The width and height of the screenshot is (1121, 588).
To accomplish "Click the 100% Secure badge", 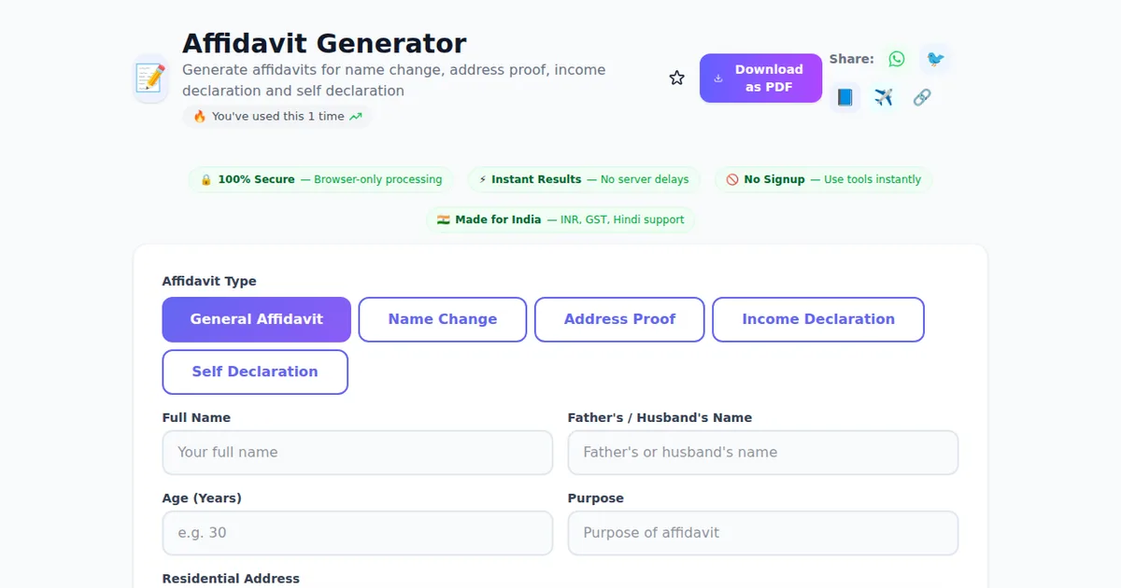I will [x=320, y=179].
